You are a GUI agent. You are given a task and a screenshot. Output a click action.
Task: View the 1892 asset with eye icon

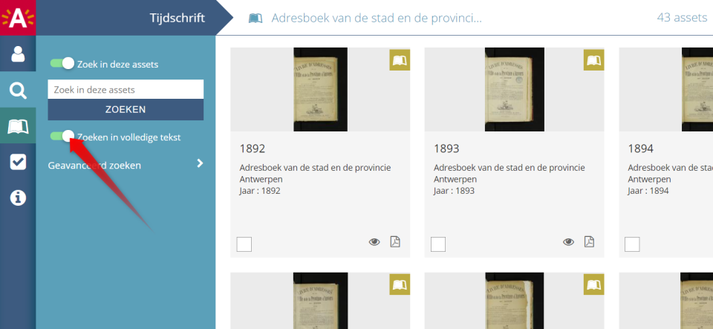(374, 241)
